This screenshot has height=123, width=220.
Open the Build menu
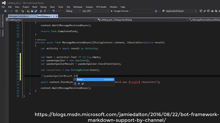pos(35,7)
